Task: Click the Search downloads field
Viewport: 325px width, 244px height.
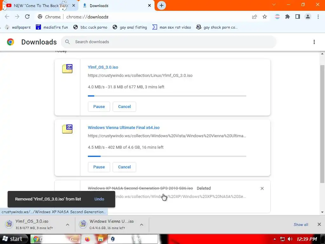Action: point(169,42)
